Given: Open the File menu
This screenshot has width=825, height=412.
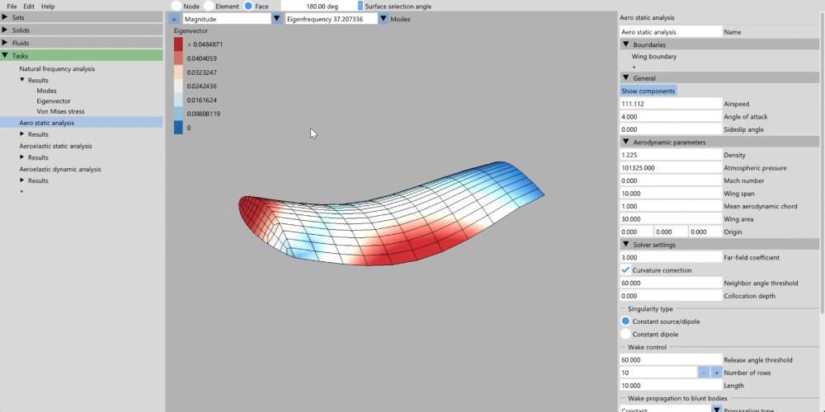Looking at the screenshot, I should (x=12, y=7).
